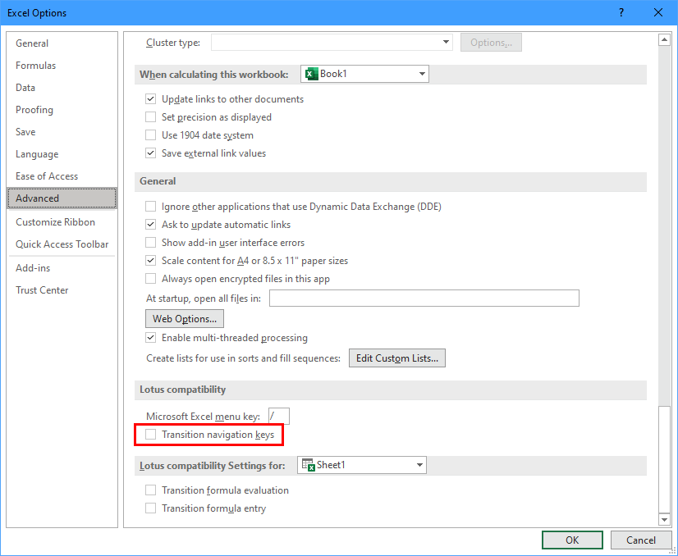
Task: Uncheck Ask to update automatic links
Action: click(150, 225)
